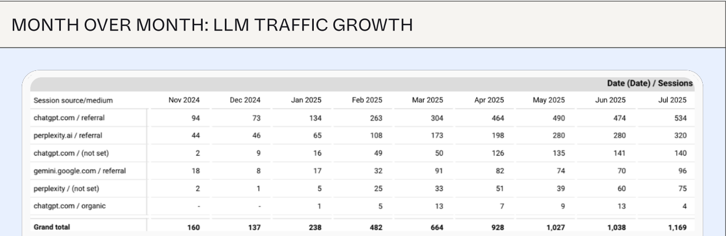Screen dimensions: 726x236
Task: Click chatgpt.com referral Jul 2025 value 534
Action: (x=680, y=118)
